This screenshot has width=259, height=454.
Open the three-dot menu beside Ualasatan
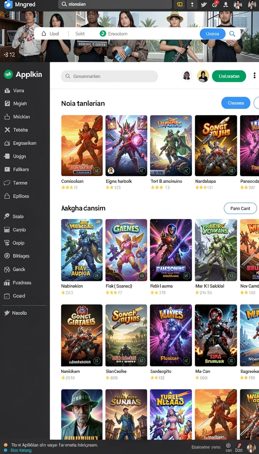pyautogui.click(x=254, y=76)
